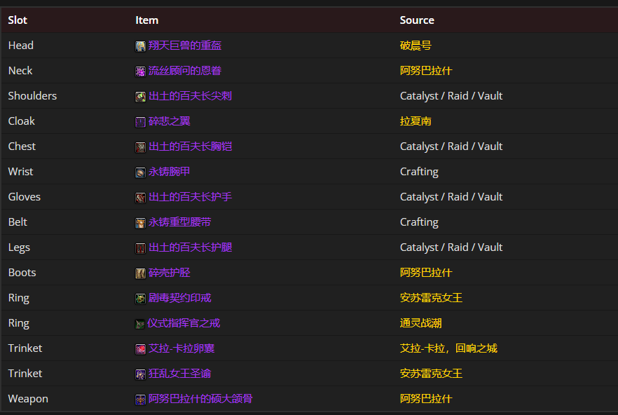Screen dimensions: 618x415
Task: Click the 碎悲之翼 cloak icon
Action: click(140, 121)
